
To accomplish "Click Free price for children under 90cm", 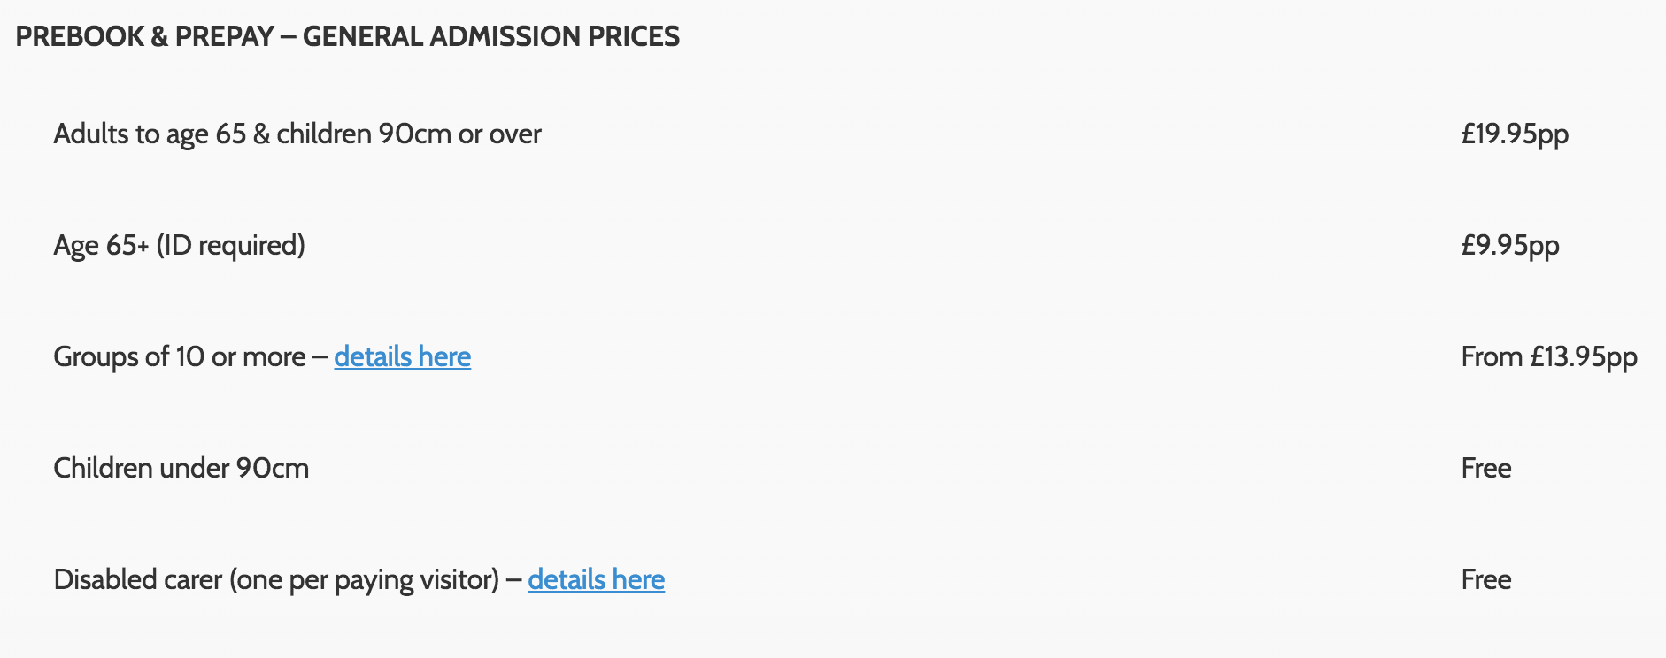I will click(x=1485, y=468).
